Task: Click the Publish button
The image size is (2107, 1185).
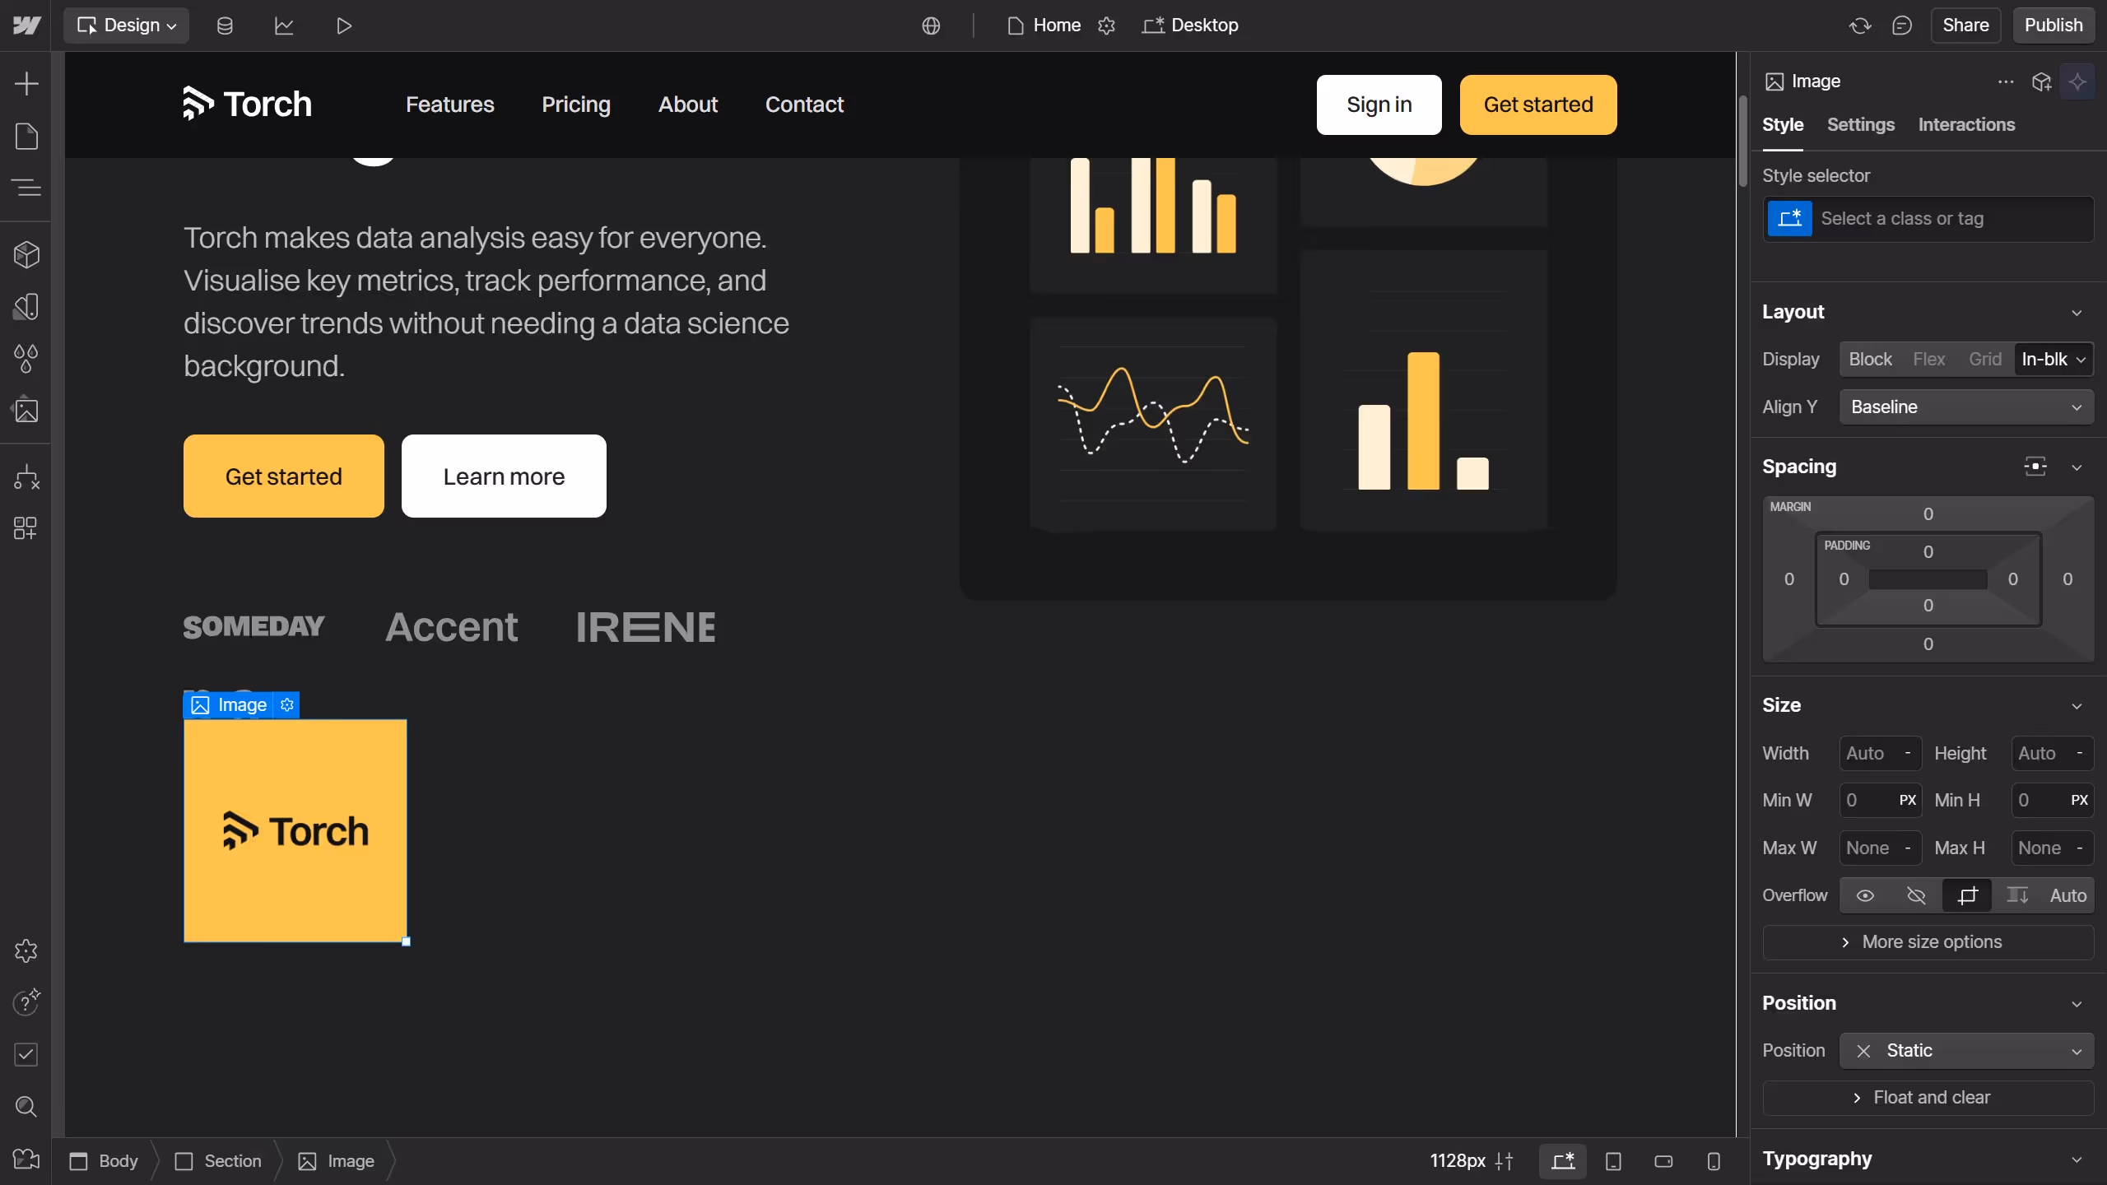Action: tap(2053, 25)
